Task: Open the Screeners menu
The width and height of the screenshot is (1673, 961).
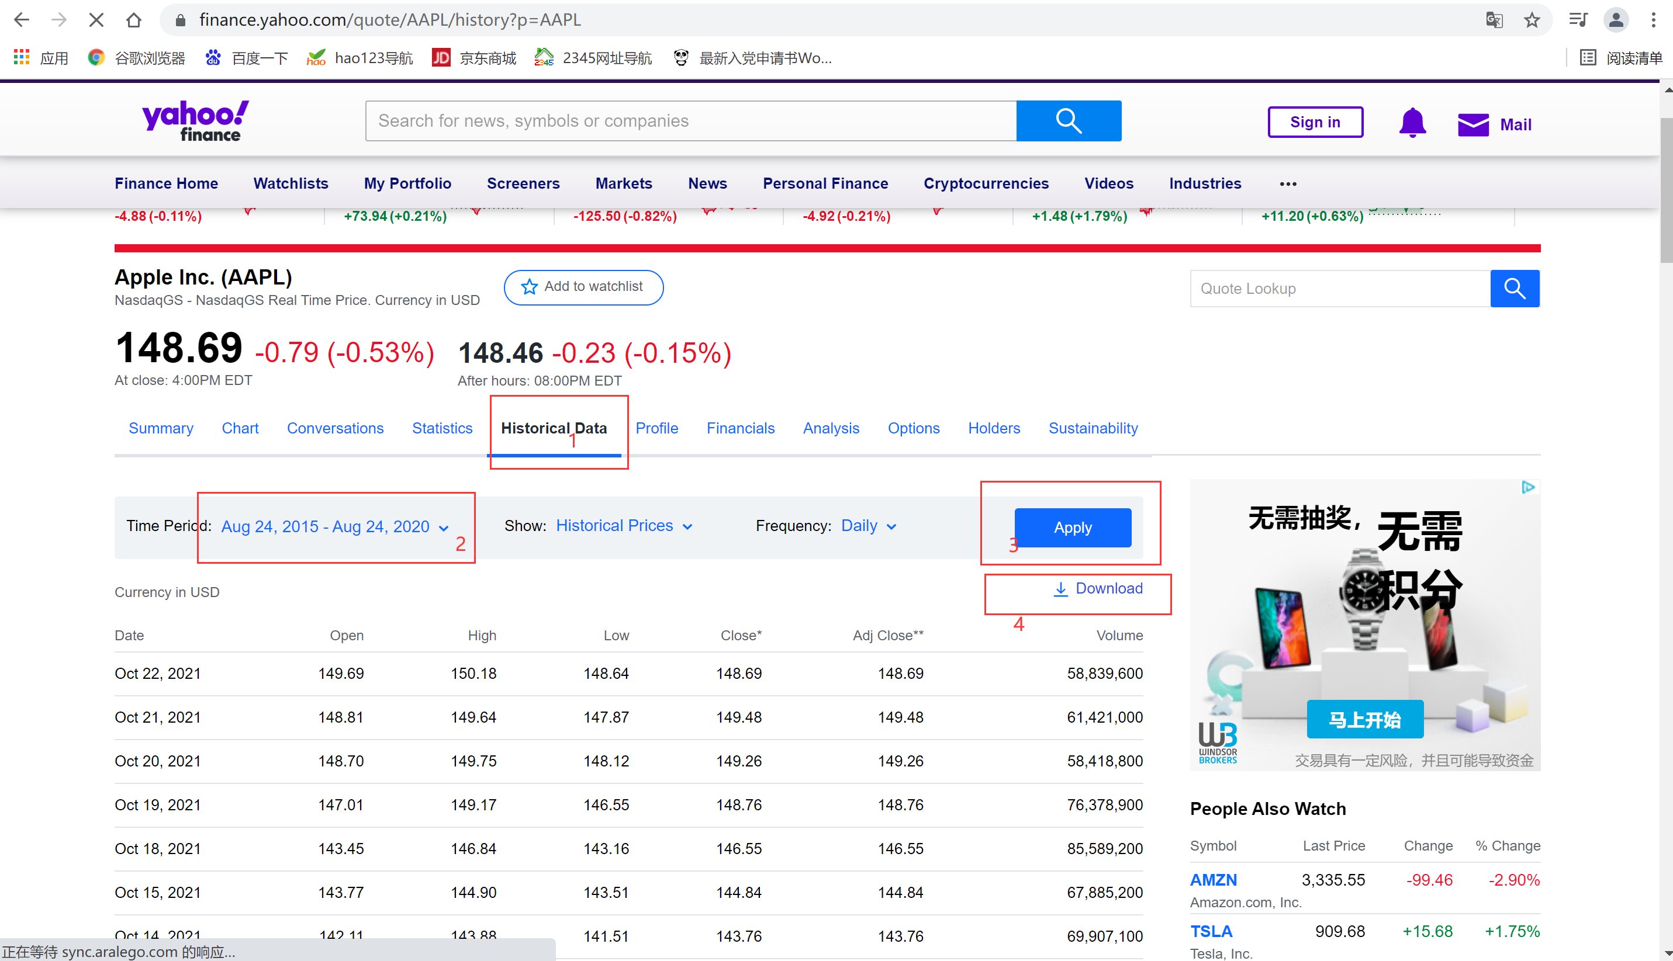Action: pos(523,183)
